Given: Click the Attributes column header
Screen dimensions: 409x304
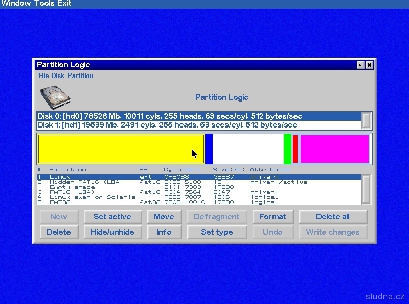Looking at the screenshot, I should pos(270,170).
